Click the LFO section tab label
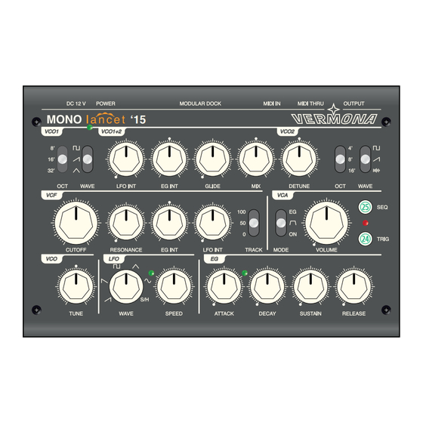This screenshot has width=423, height=423. tap(114, 259)
